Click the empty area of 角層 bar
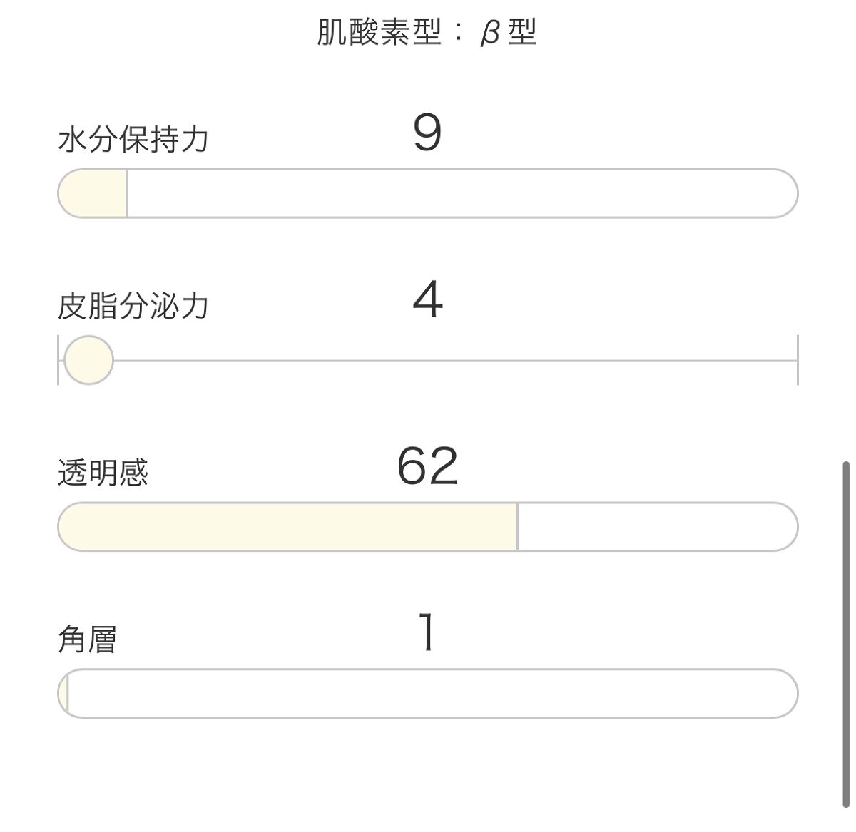 tap(432, 694)
